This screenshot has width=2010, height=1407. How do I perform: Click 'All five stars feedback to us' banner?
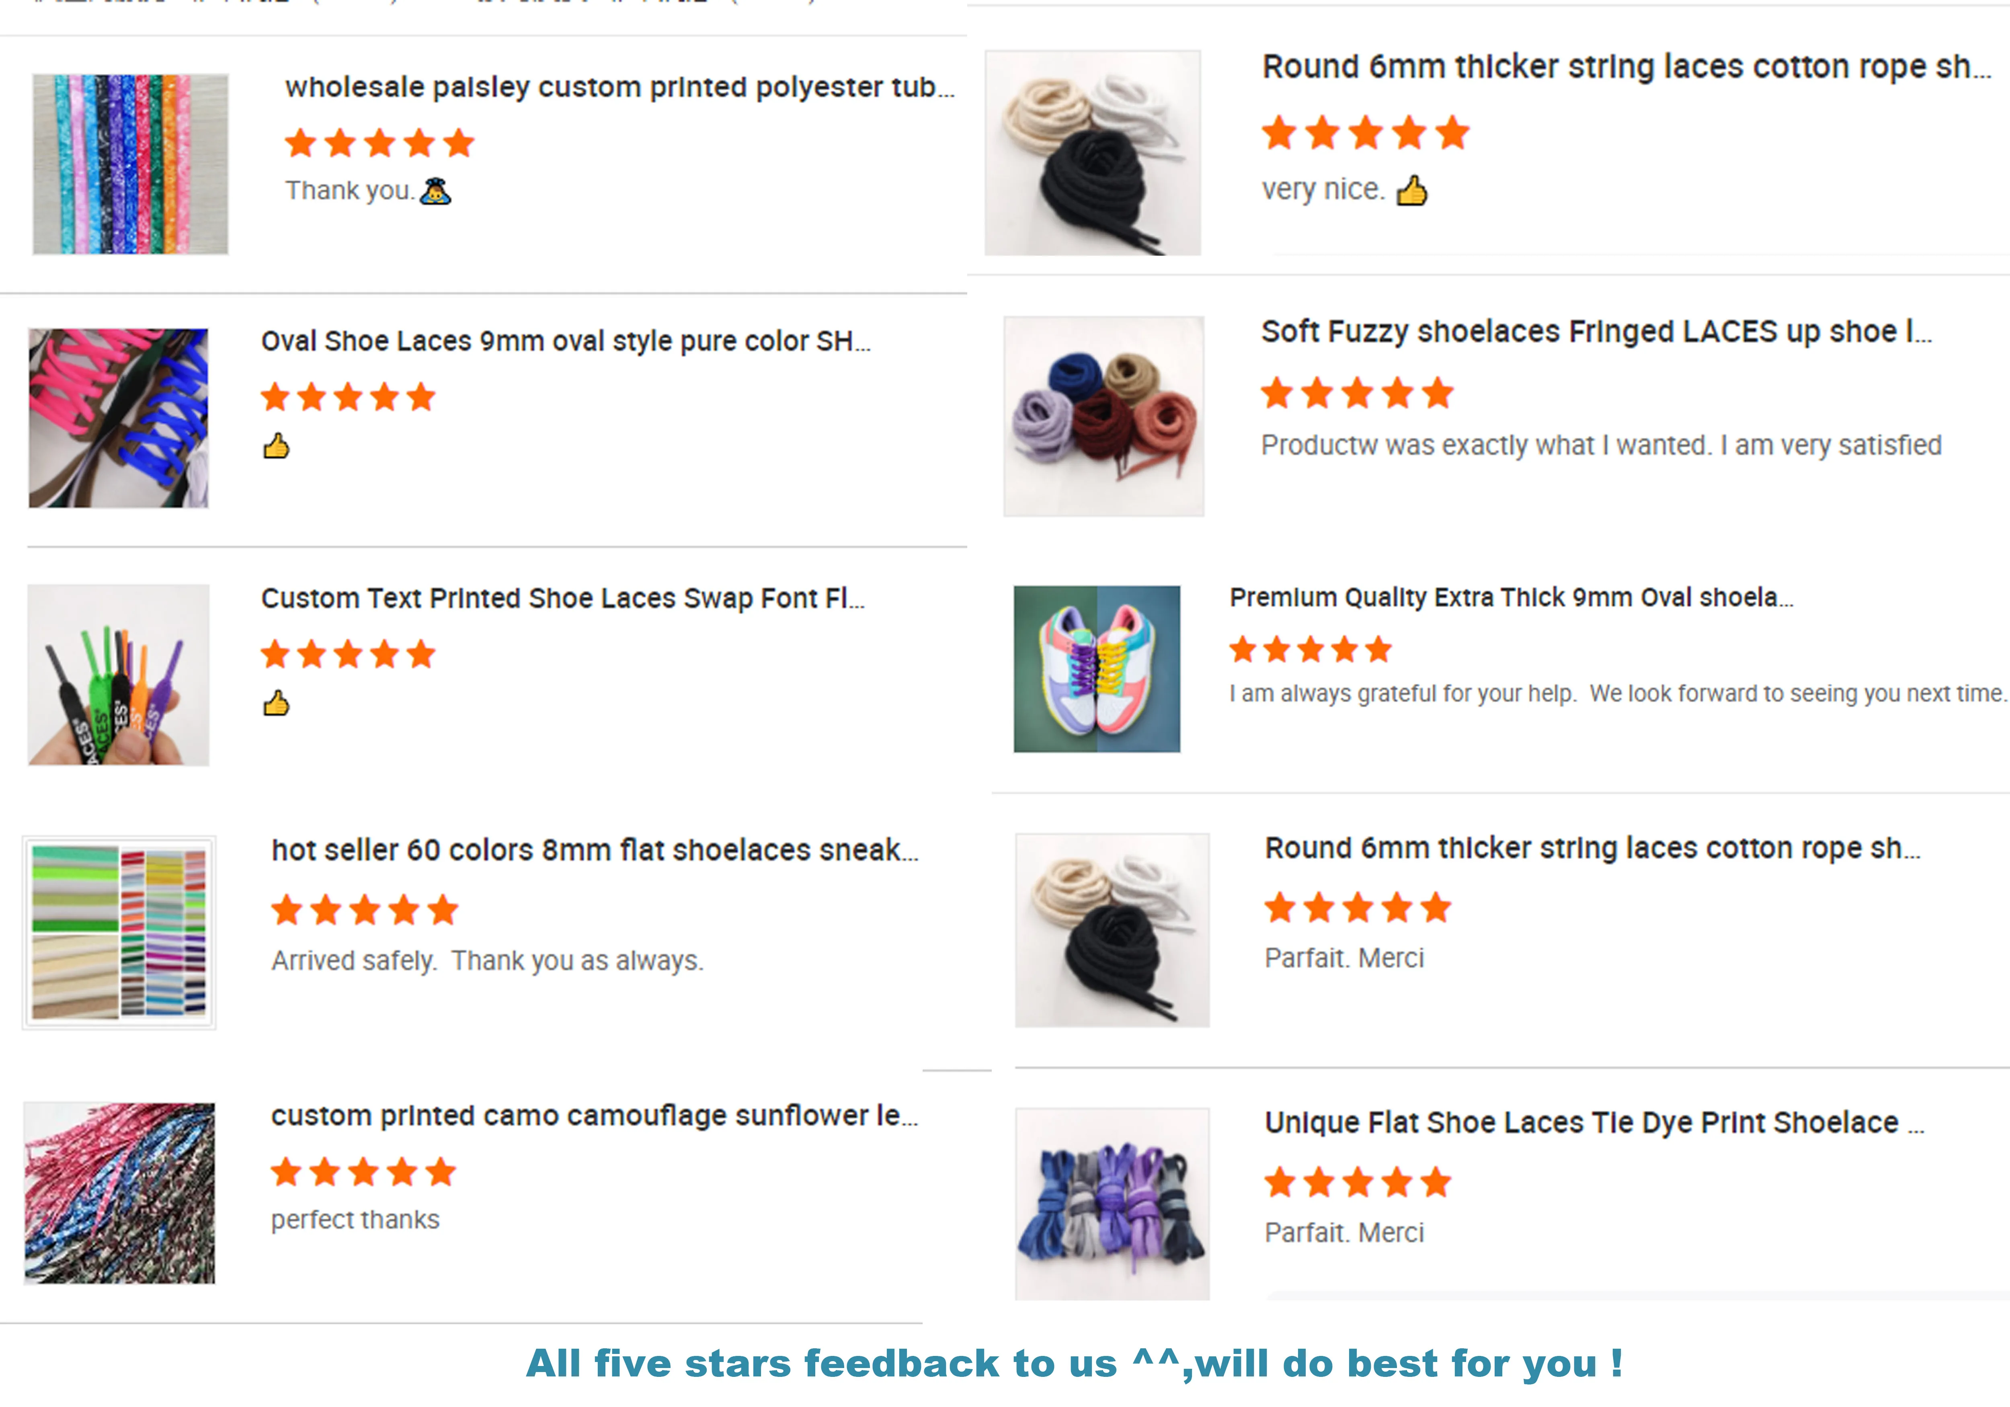pos(1075,1363)
